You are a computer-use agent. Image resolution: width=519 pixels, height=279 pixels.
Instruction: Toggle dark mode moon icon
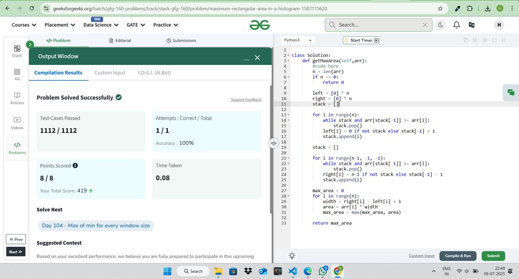(441, 25)
